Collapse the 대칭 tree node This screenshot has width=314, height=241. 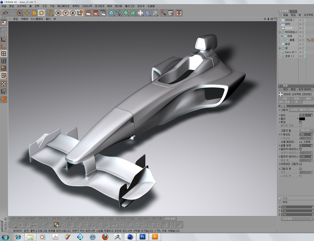click(x=282, y=36)
